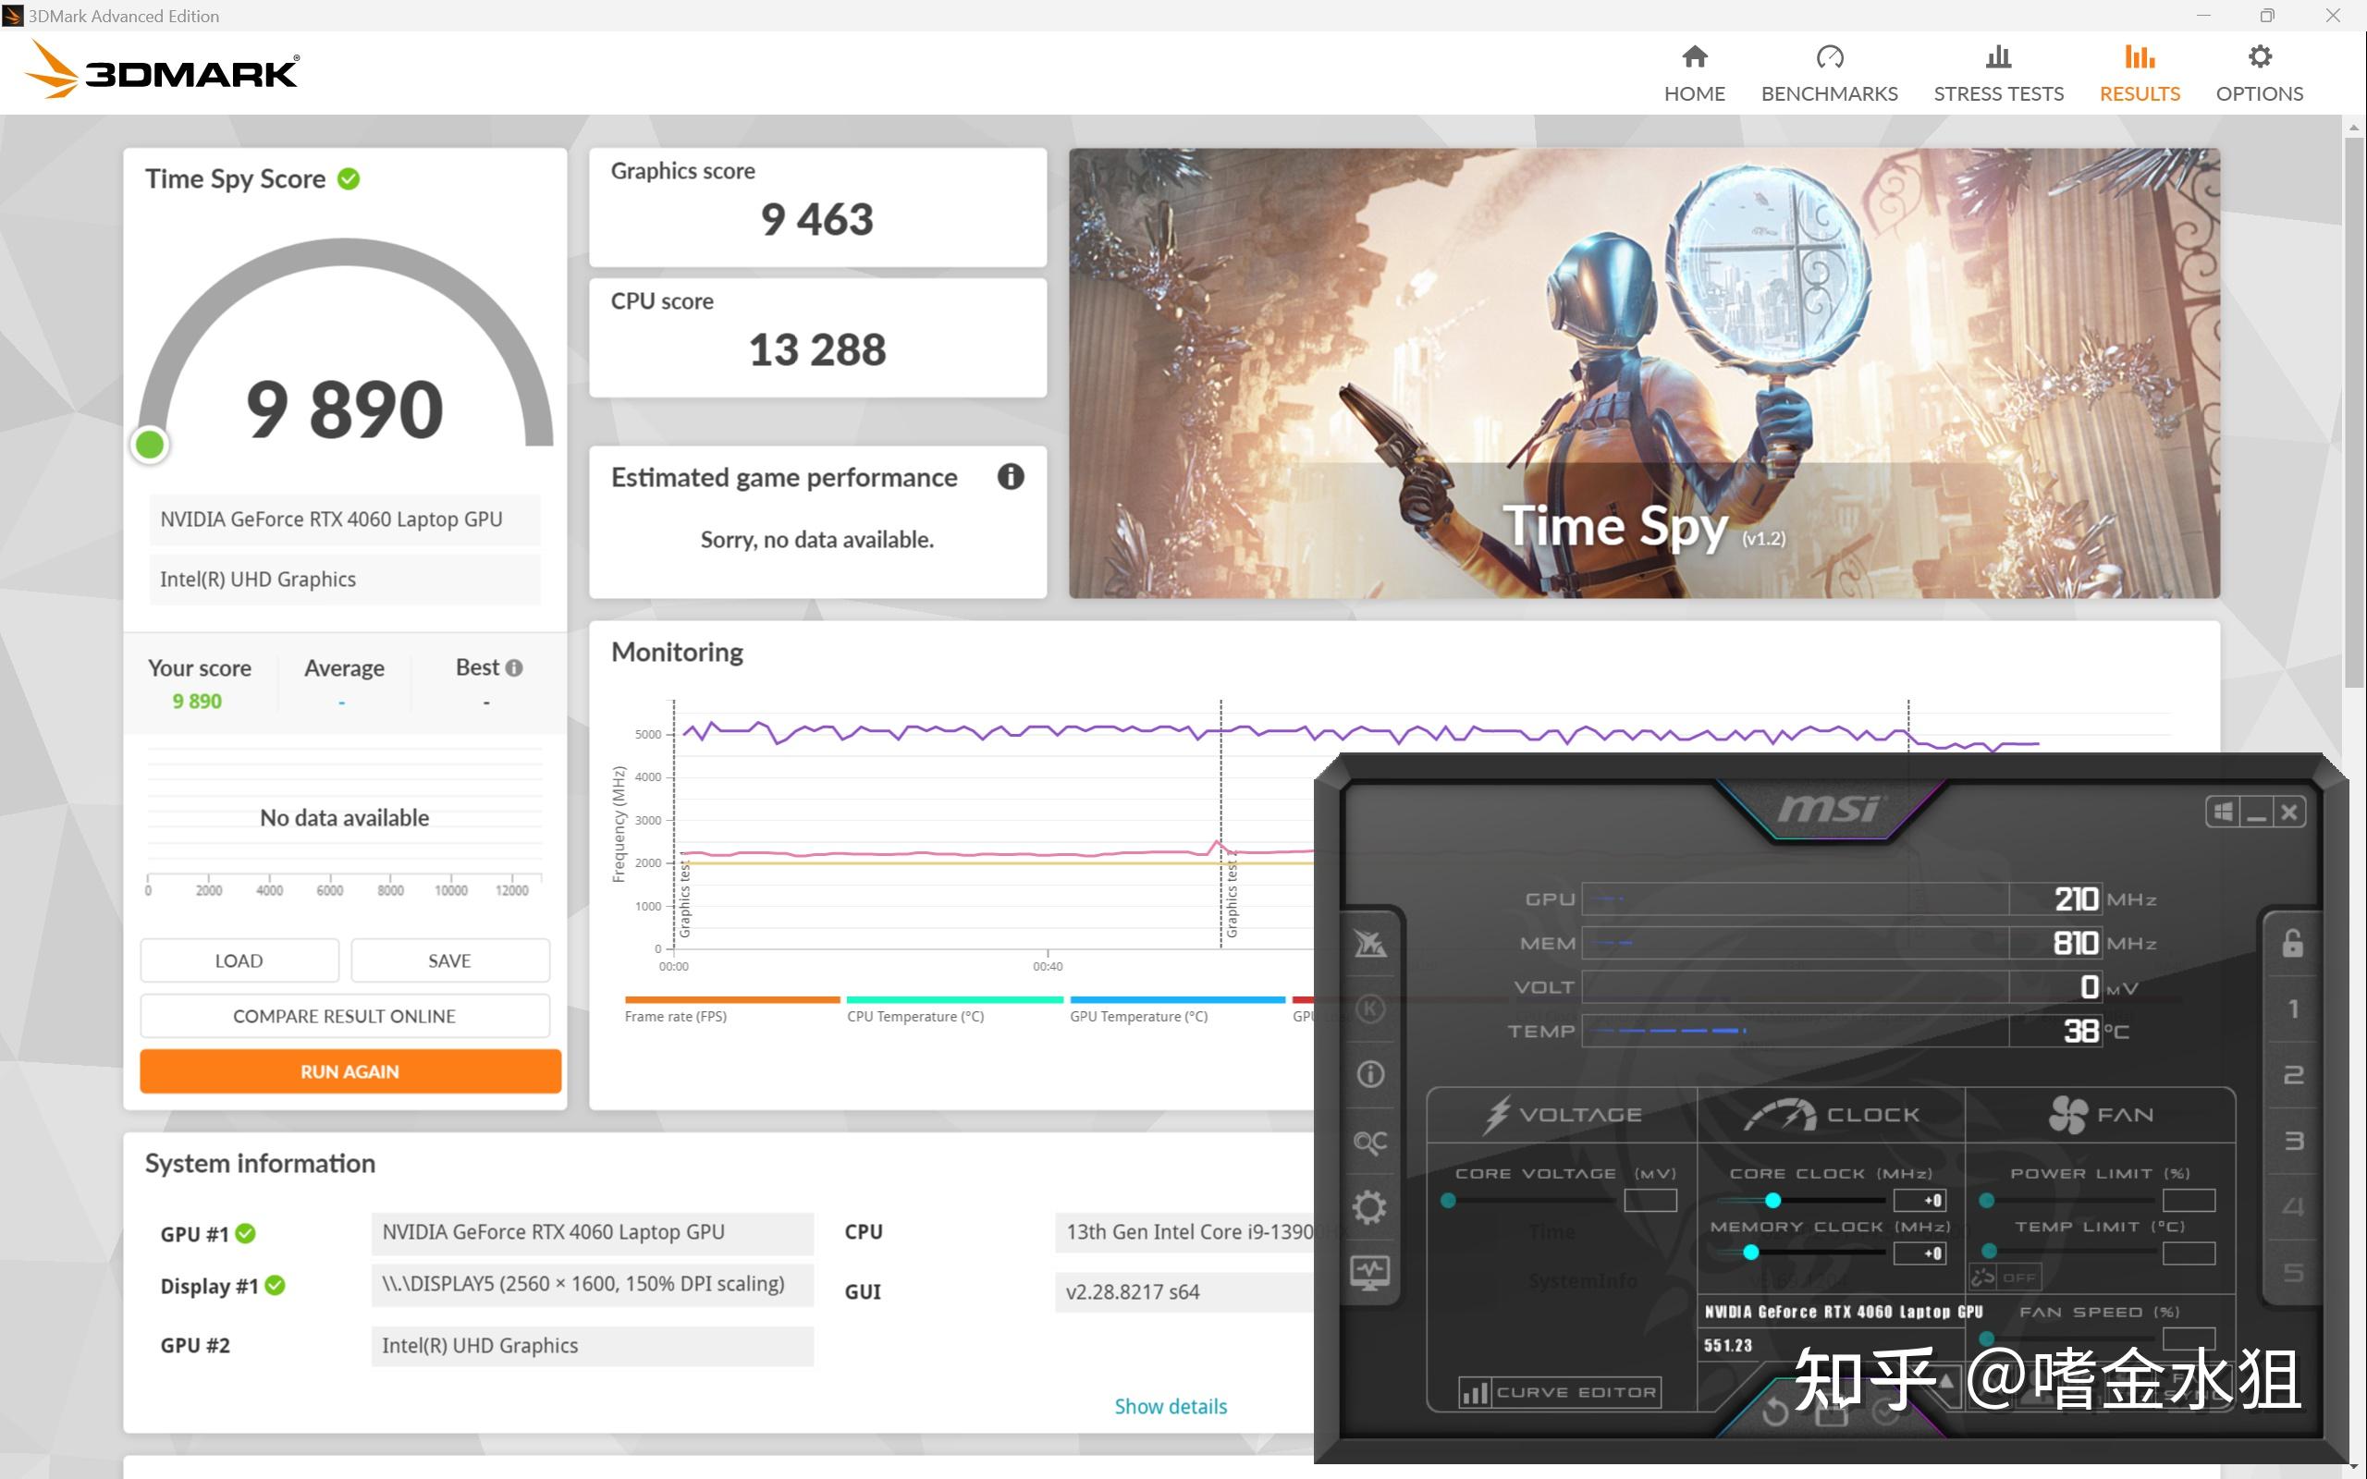The image size is (2367, 1479).
Task: Select Afterburner profile slot 1
Action: (x=2293, y=1008)
